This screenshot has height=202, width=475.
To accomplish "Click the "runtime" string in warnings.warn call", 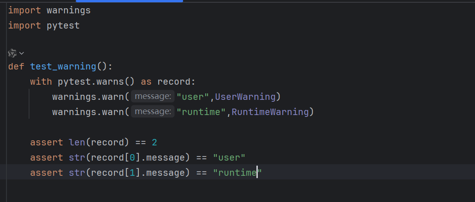I will pyautogui.click(x=201, y=112).
